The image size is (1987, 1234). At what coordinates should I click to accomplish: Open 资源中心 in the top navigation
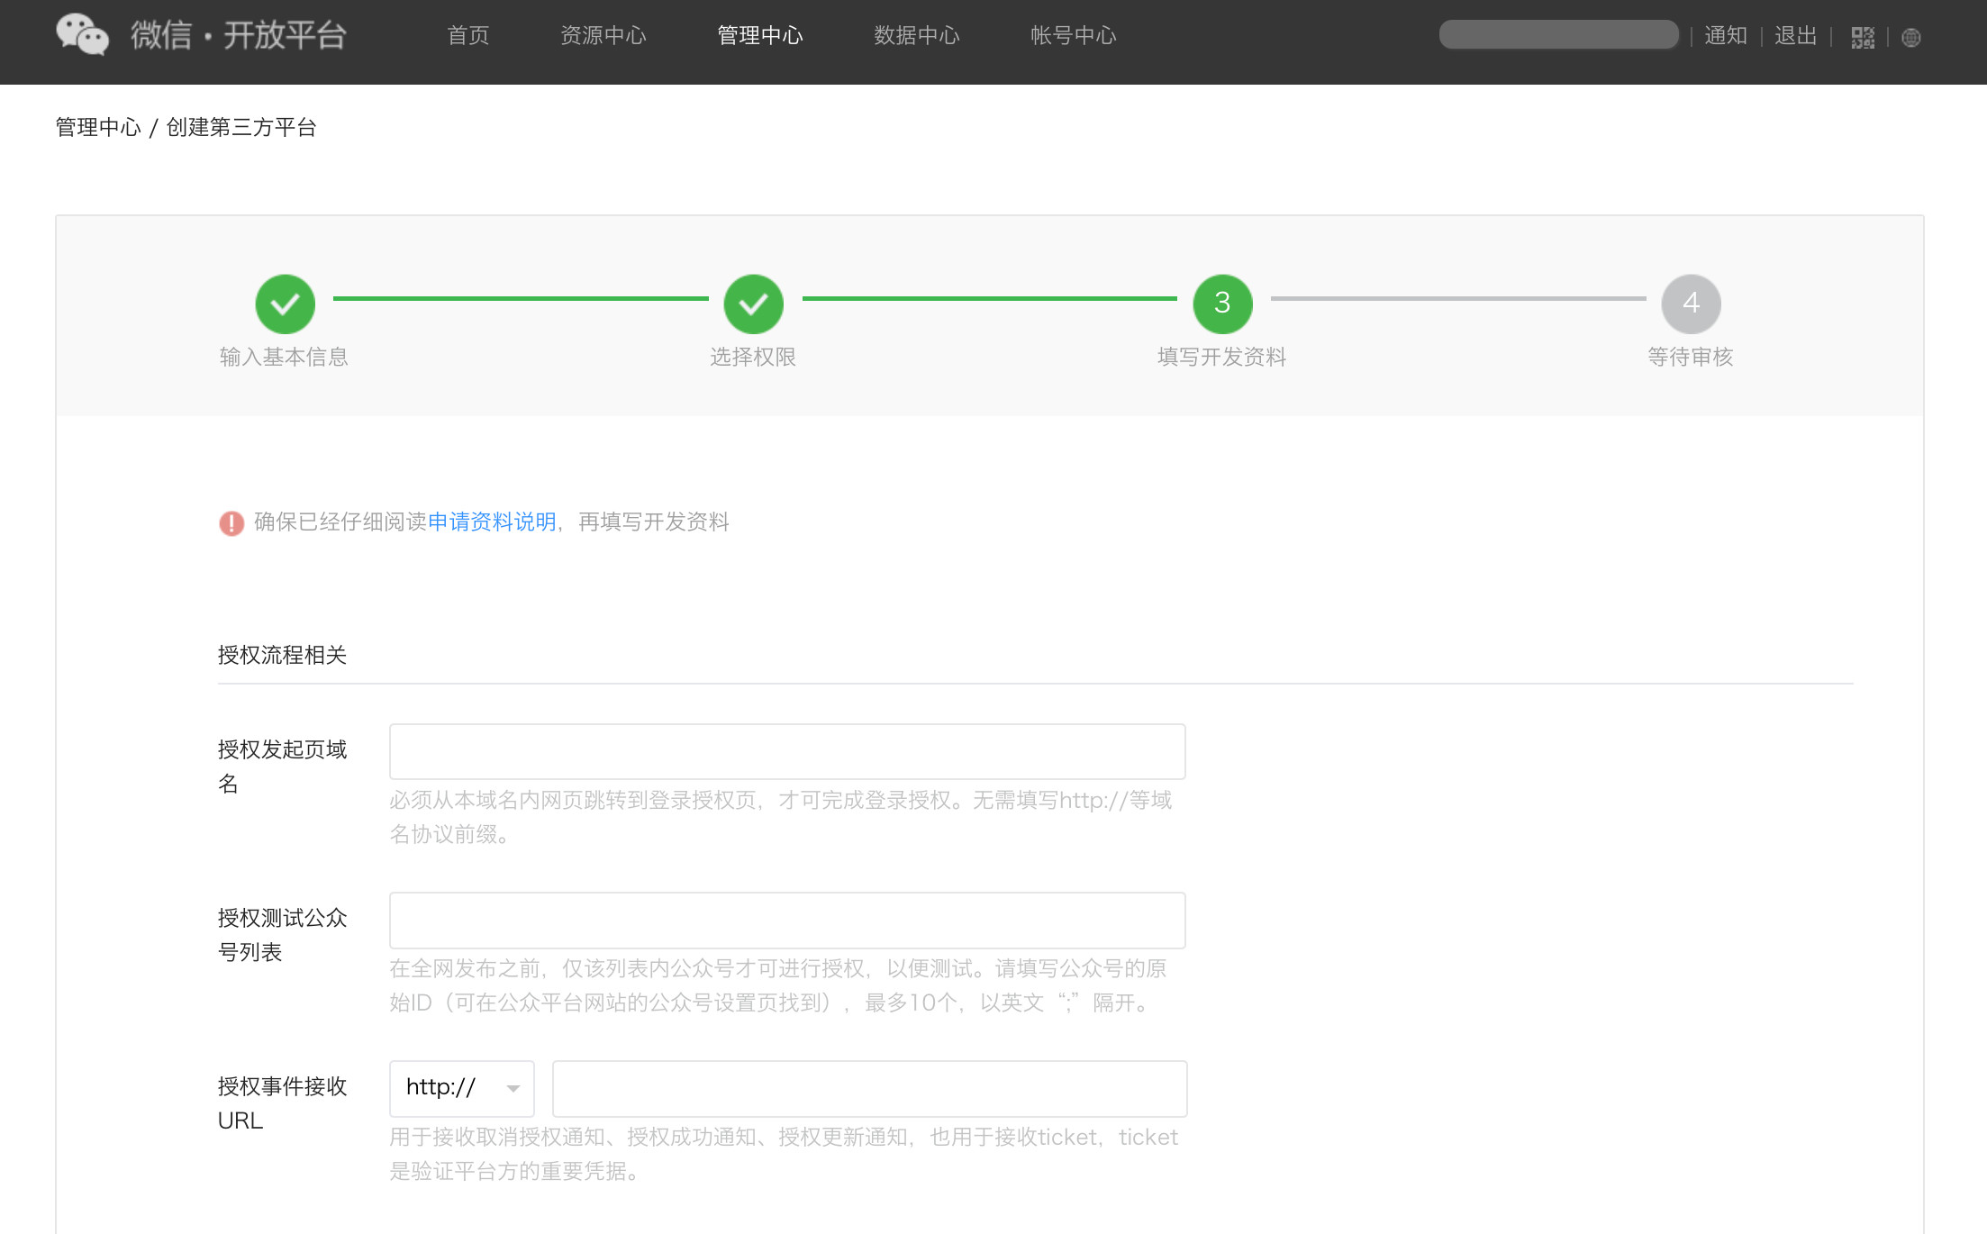point(603,35)
